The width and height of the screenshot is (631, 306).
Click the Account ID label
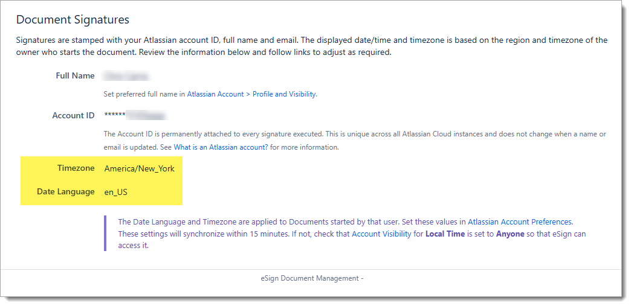(x=73, y=115)
